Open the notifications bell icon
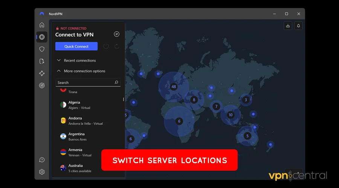 click(x=298, y=26)
